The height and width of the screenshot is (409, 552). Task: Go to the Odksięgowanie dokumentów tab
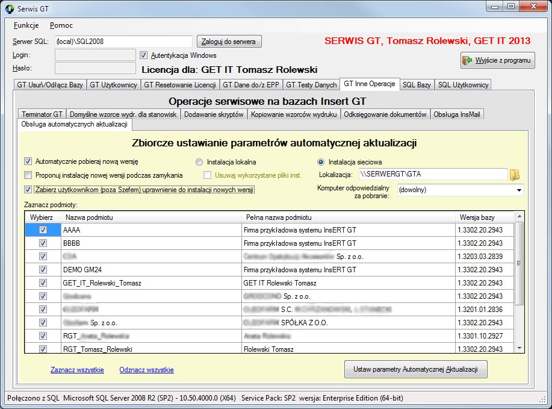pyautogui.click(x=385, y=114)
